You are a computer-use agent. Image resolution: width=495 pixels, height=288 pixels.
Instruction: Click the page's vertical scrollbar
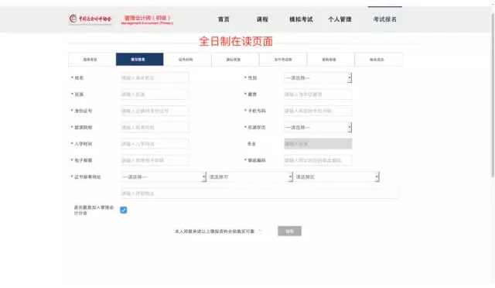click(x=493, y=95)
